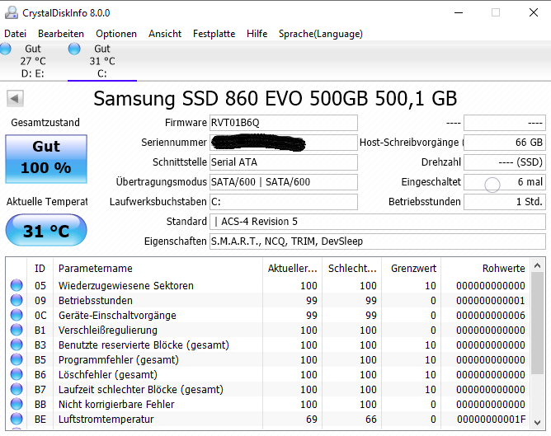The image size is (551, 436).
Task: Click status orb for Laufzeit schlechter Blöcke row
Action: click(16, 389)
